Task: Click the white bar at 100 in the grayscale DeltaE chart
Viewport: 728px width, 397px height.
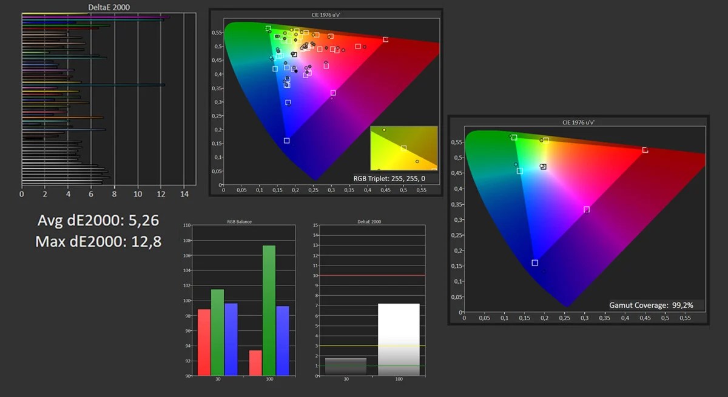Action: click(399, 339)
